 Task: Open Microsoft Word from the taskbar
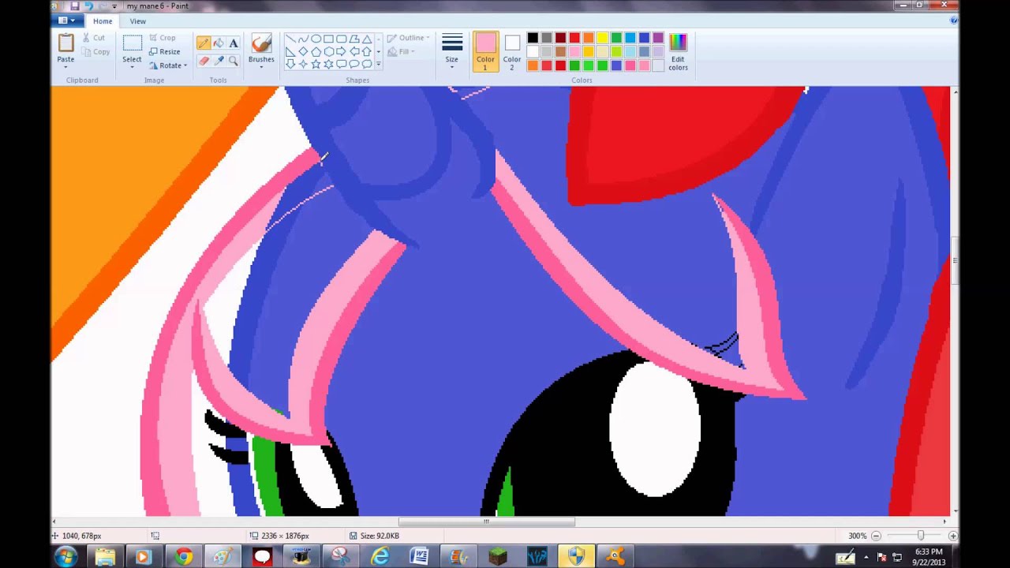(419, 557)
